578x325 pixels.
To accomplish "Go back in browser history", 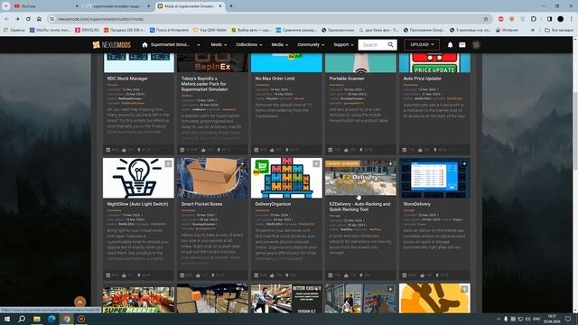I will point(6,19).
